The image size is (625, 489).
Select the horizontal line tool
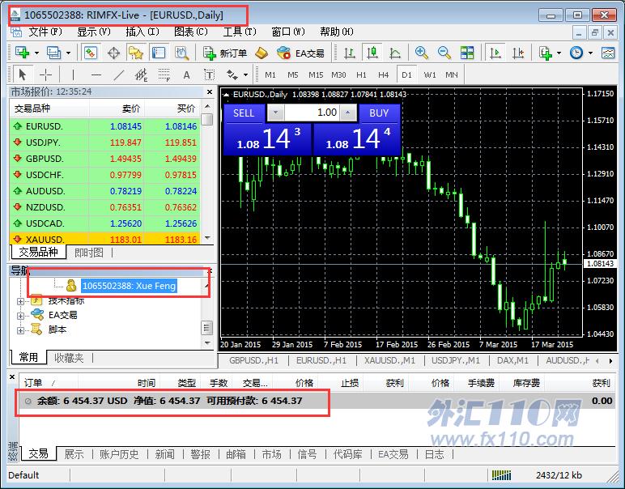click(96, 74)
